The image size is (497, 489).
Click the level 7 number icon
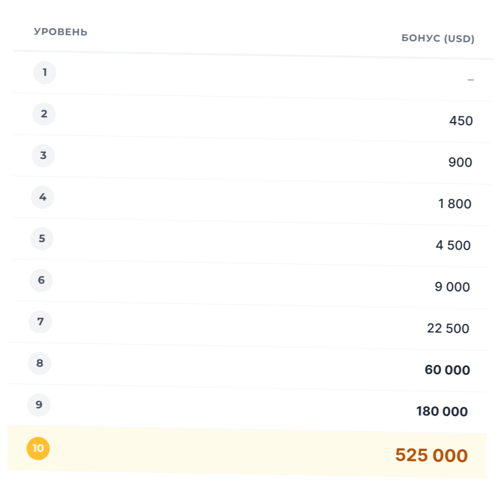pos(40,322)
